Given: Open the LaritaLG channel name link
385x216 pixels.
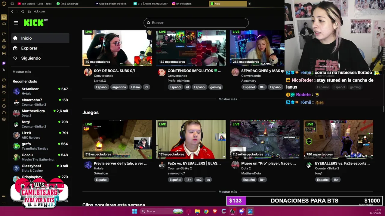Looking at the screenshot, I should (x=100, y=81).
